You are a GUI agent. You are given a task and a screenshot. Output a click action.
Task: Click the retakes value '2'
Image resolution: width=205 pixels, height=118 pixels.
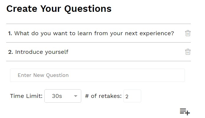127,96
